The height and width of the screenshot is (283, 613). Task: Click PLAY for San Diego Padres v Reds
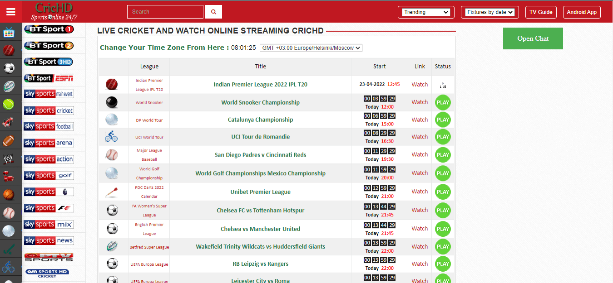(x=443, y=155)
